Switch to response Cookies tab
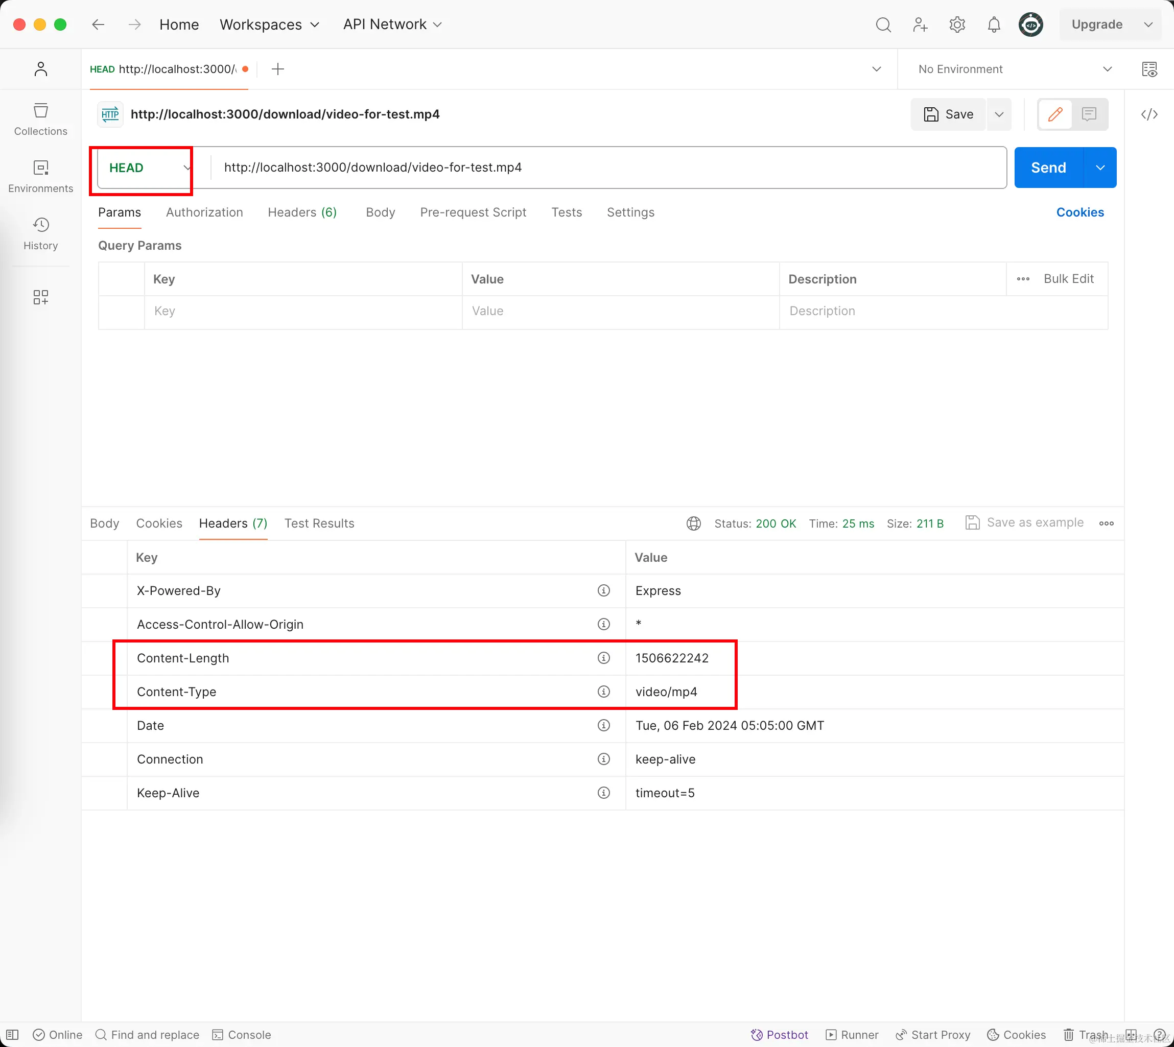This screenshot has height=1047, width=1174. coord(159,523)
